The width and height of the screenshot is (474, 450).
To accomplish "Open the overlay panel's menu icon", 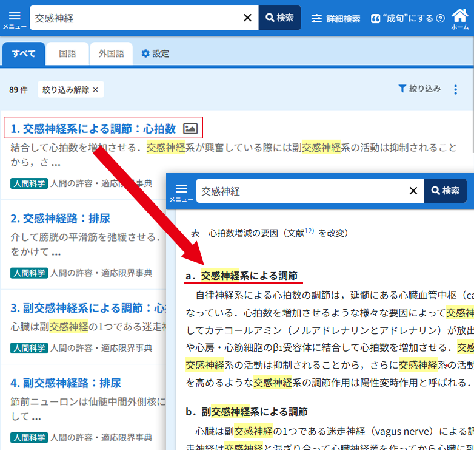I will (x=181, y=191).
